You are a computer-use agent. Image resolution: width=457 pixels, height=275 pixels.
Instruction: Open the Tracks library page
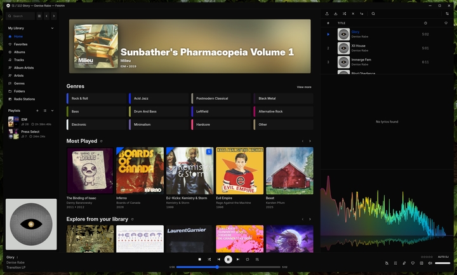point(16,60)
